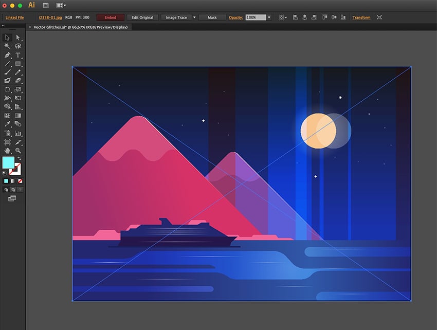The width and height of the screenshot is (437, 330).
Task: Pick the Magic Wand tool
Action: (7, 46)
